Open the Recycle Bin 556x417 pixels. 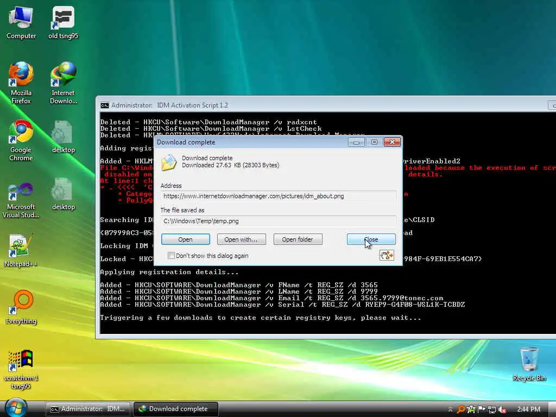[529, 364]
